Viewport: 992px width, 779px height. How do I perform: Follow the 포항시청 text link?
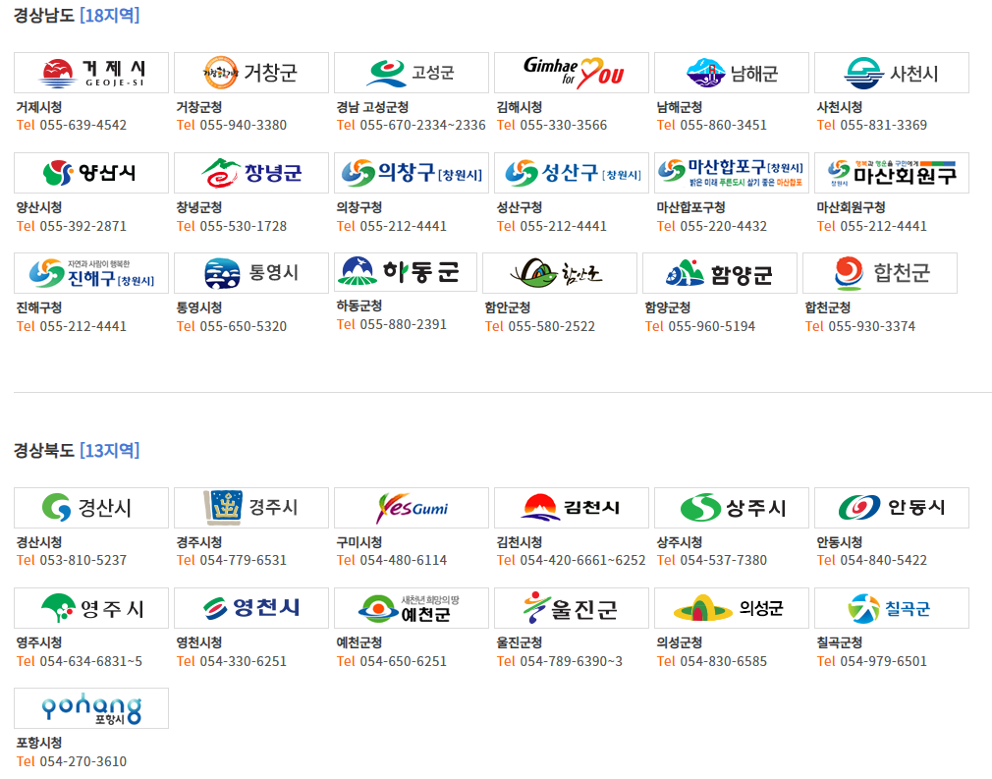click(x=39, y=743)
